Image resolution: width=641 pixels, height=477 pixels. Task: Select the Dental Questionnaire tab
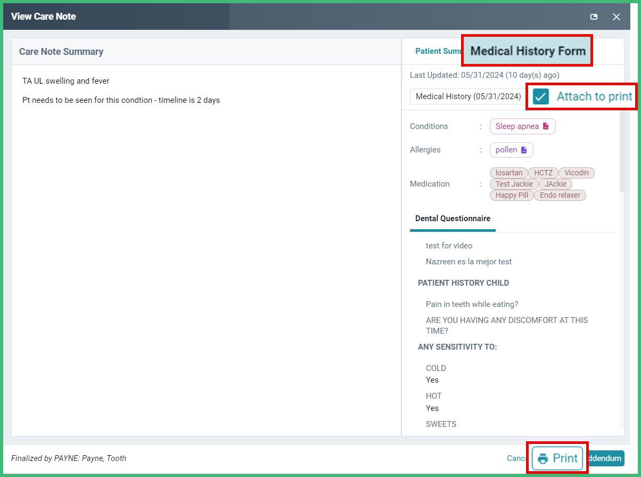coord(453,219)
